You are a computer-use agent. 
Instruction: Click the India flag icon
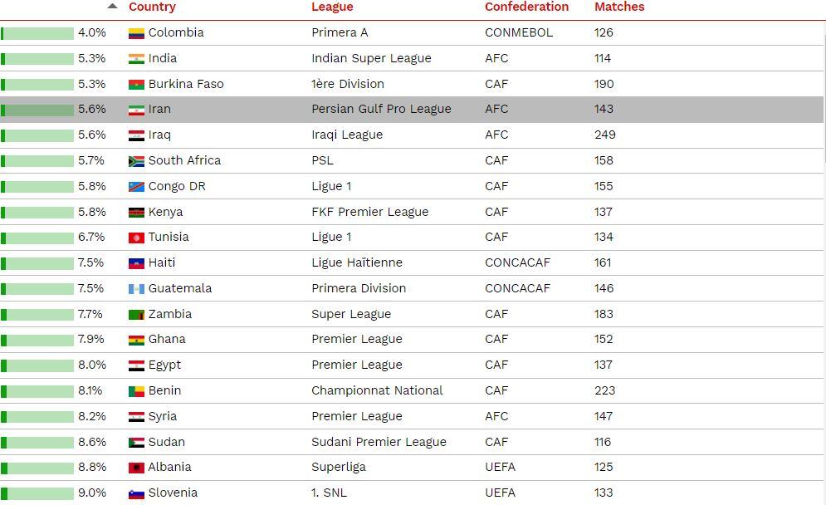click(x=137, y=58)
